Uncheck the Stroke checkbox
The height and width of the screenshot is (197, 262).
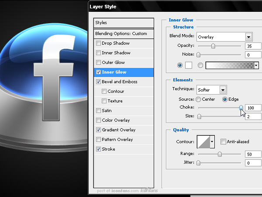click(x=98, y=149)
